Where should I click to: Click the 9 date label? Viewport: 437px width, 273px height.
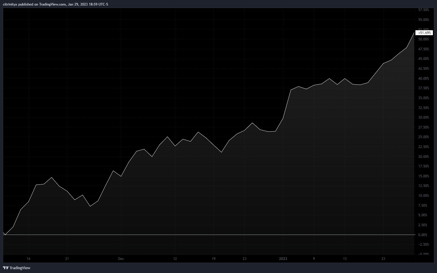coord(314,259)
